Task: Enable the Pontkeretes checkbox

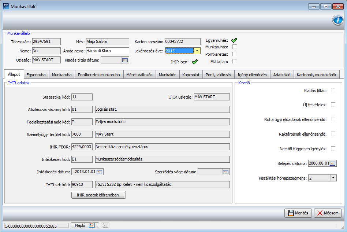Action: point(235,54)
